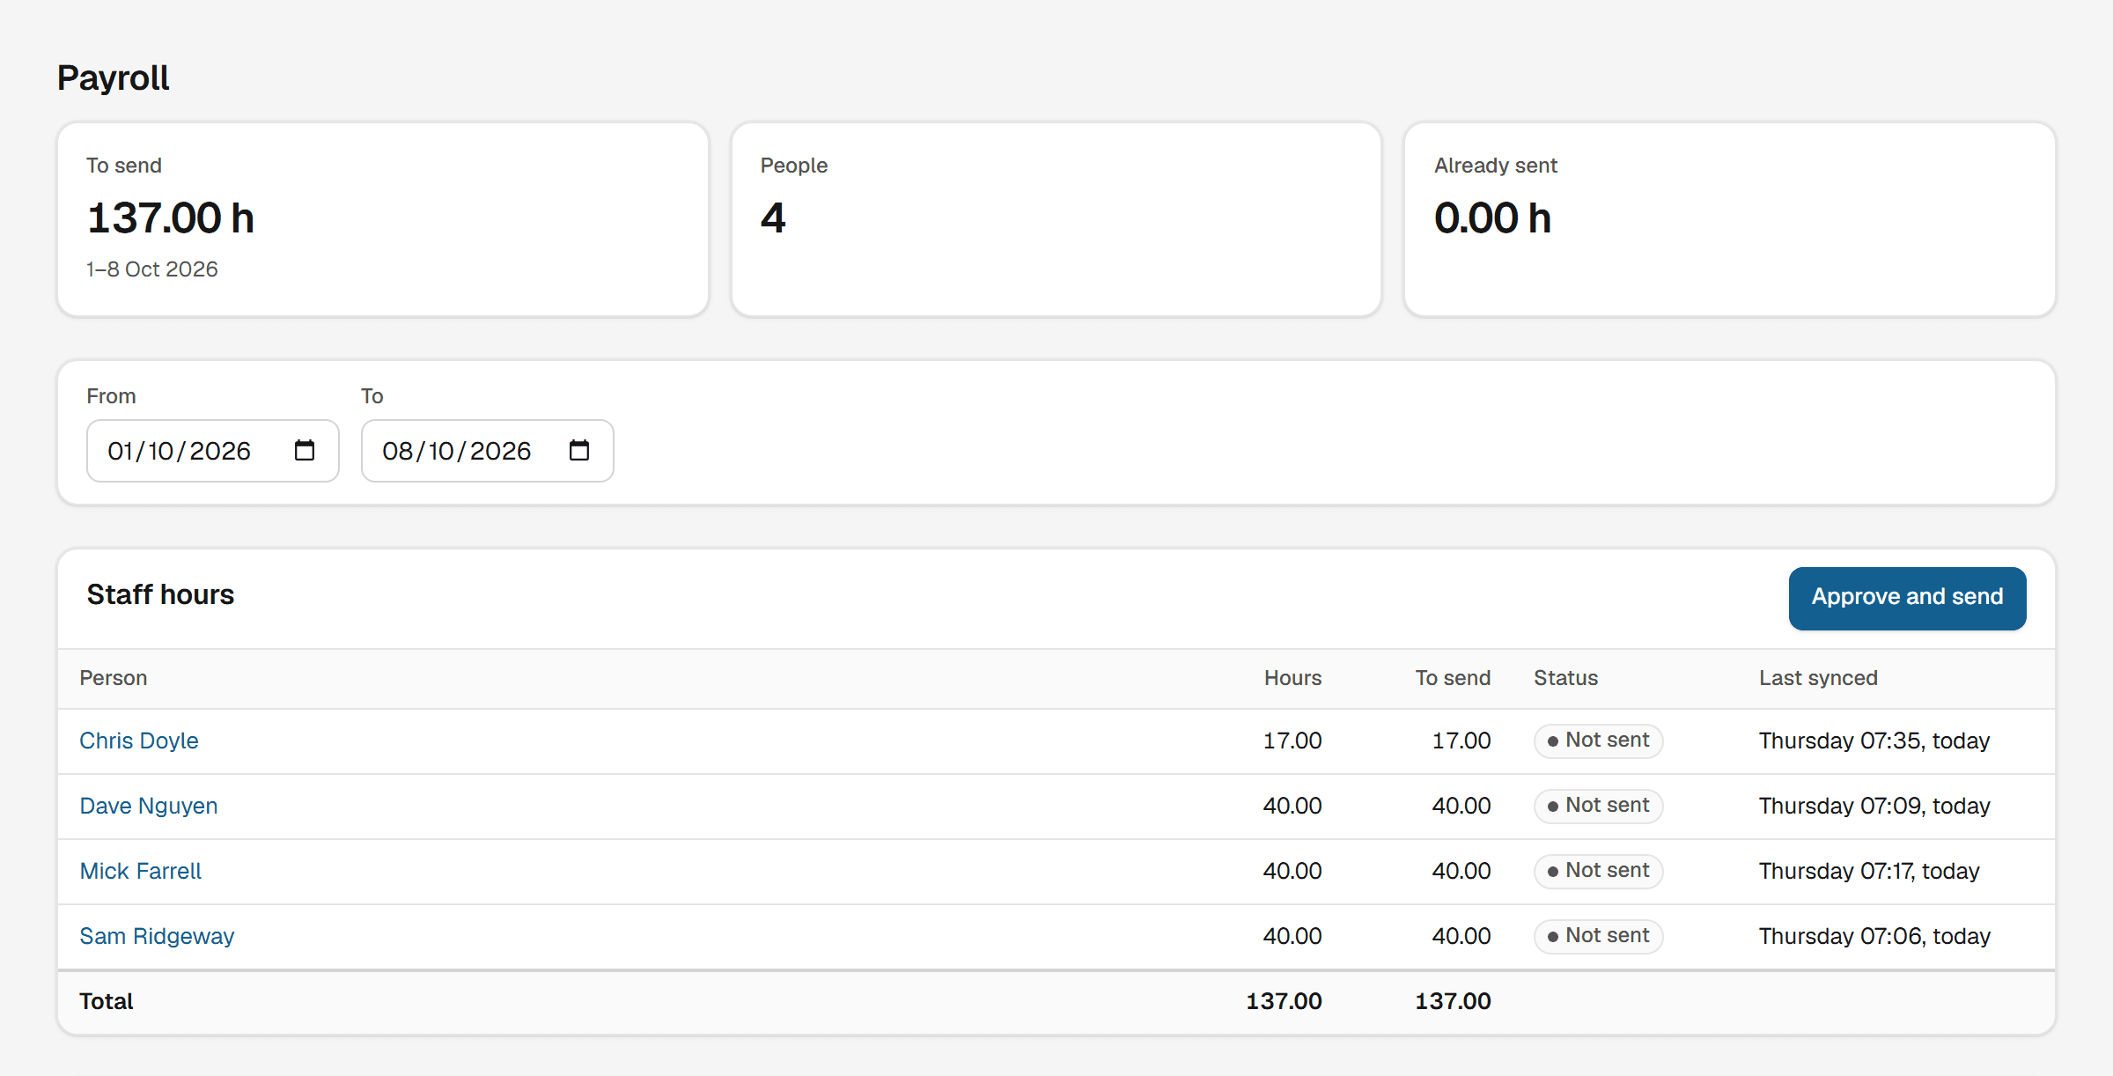Click Chris Doyle's Not sent status badge

coord(1598,741)
